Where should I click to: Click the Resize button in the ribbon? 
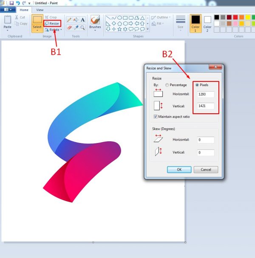click(x=52, y=23)
